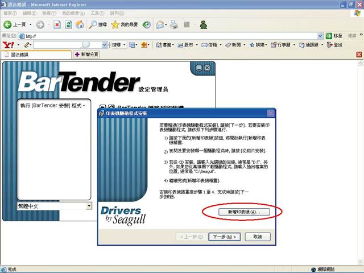Open the mail button dropdown arrow
Image resolution: width=364 pixels, height=273 pixels.
[x=166, y=24]
